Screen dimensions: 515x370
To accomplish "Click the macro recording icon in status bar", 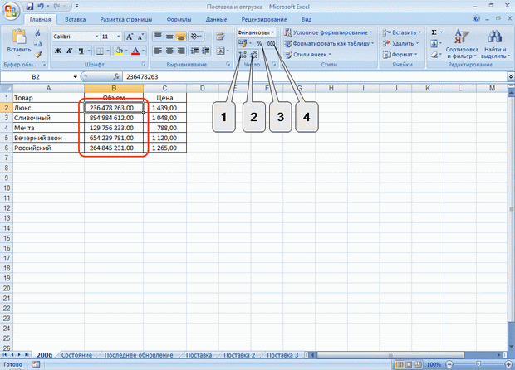I will click(x=36, y=364).
